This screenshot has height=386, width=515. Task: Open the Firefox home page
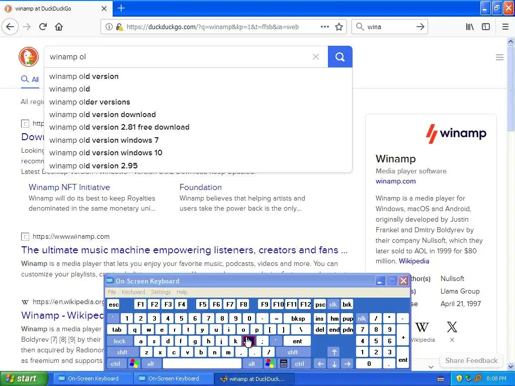59,27
